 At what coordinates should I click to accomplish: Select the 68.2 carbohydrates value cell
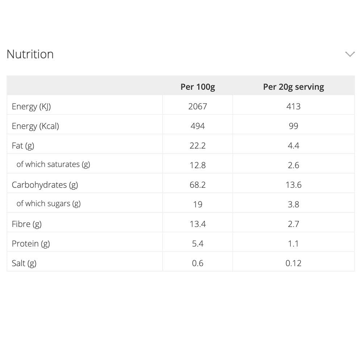point(198,185)
